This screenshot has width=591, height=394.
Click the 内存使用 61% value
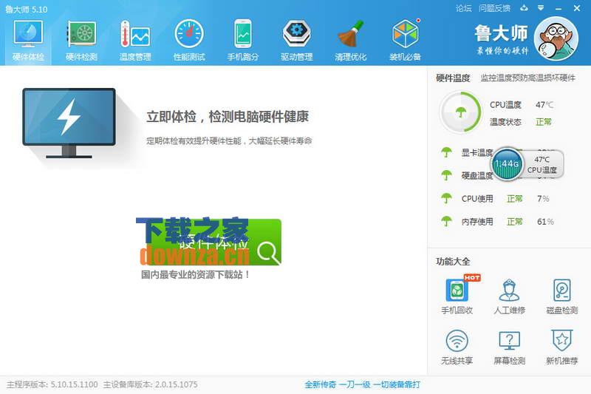[545, 222]
